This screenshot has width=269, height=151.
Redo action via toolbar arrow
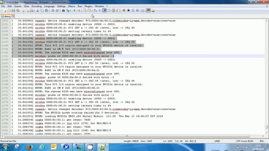coord(57,10)
